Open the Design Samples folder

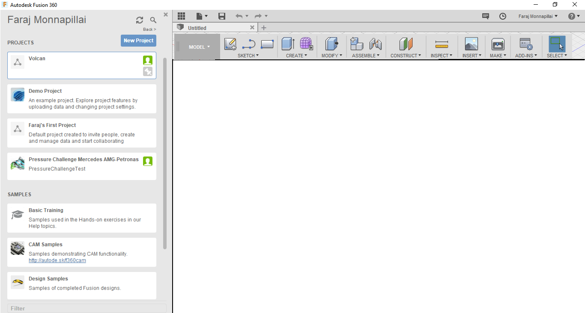coord(82,286)
